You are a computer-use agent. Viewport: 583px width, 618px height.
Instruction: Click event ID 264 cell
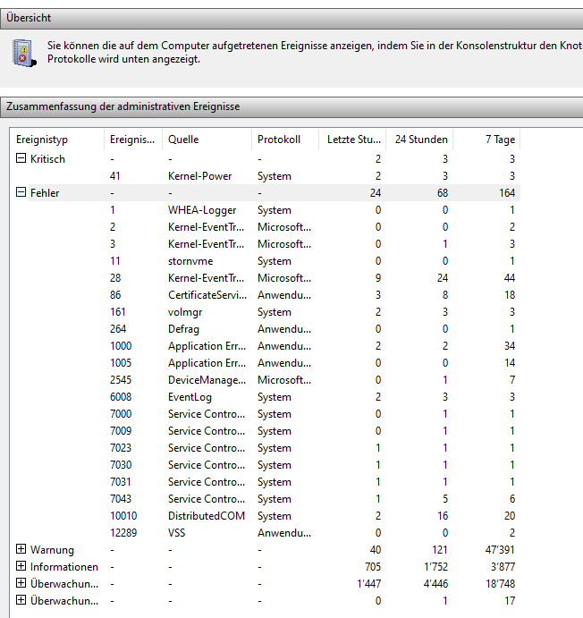tap(118, 329)
